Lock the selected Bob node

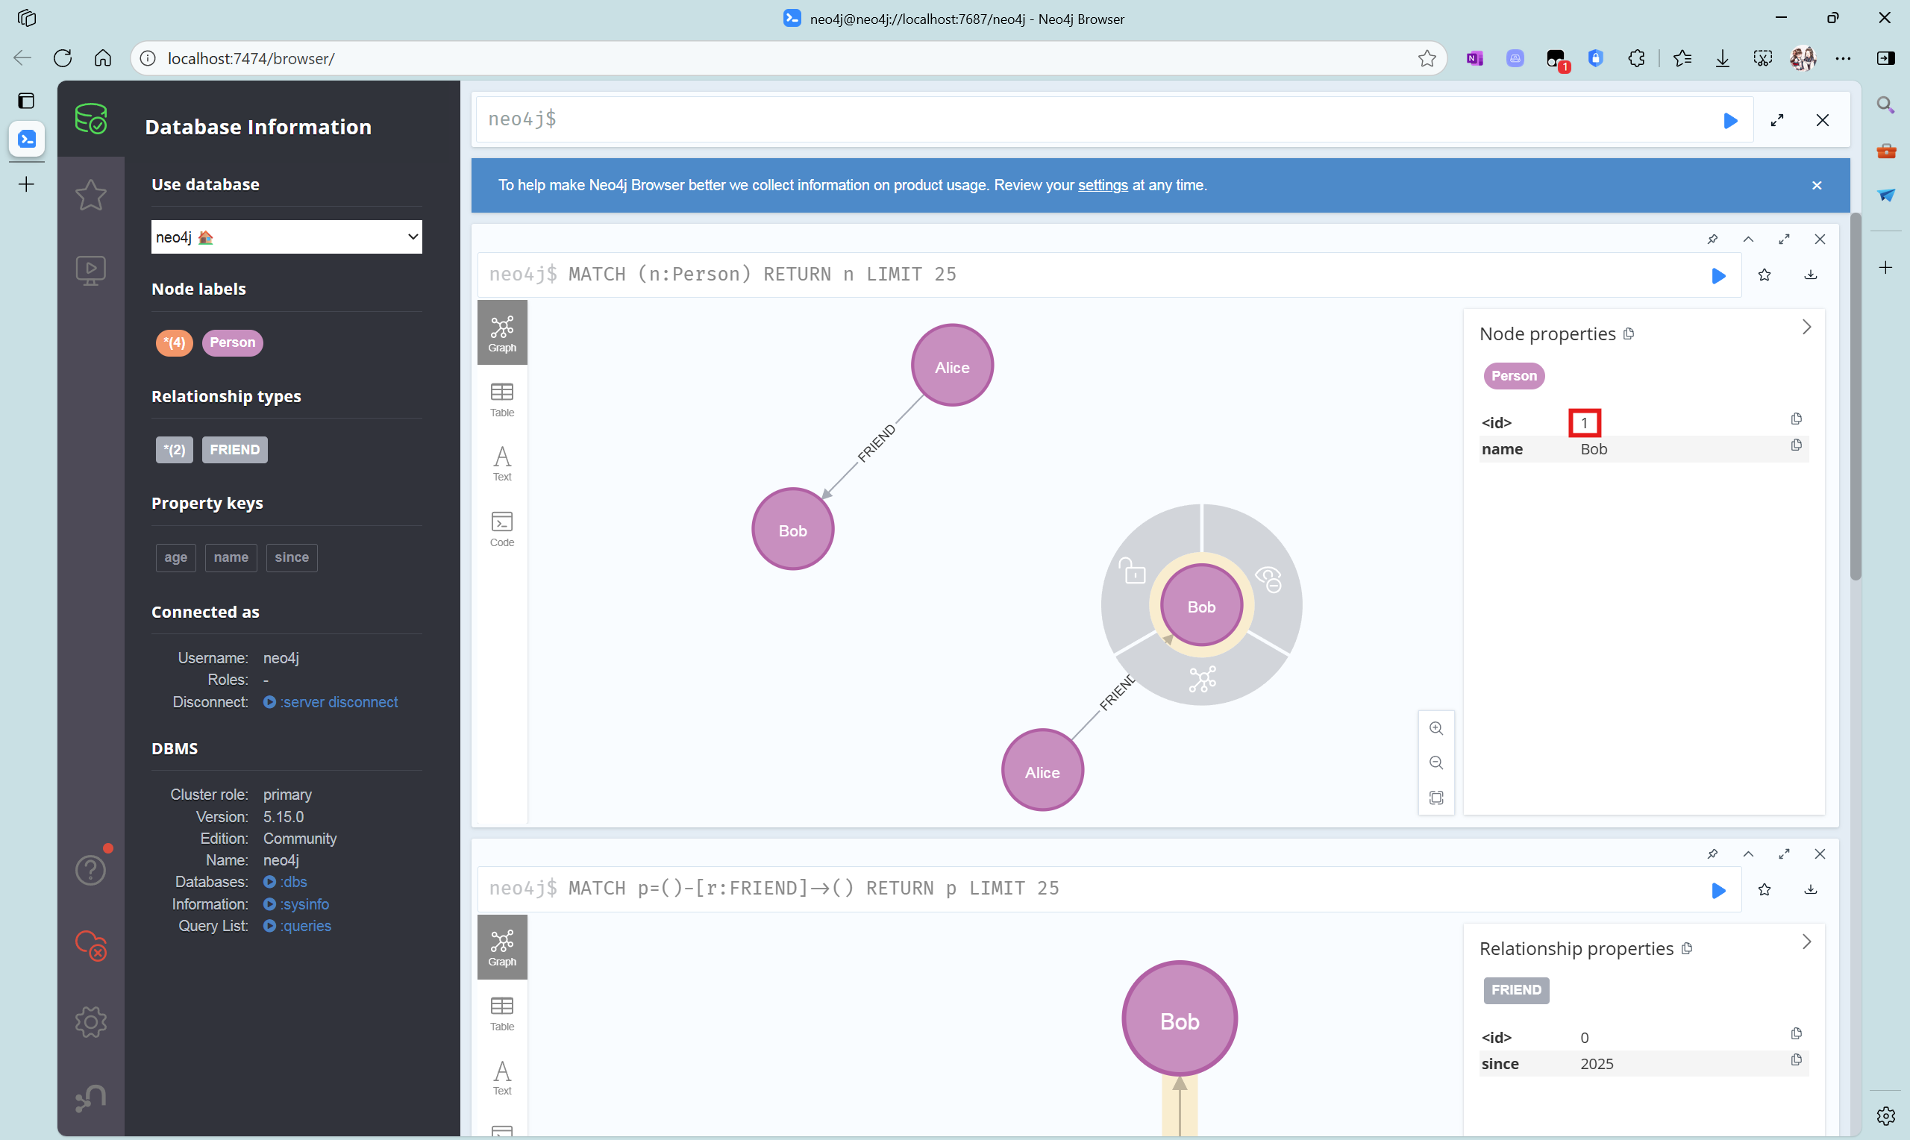pos(1133,572)
